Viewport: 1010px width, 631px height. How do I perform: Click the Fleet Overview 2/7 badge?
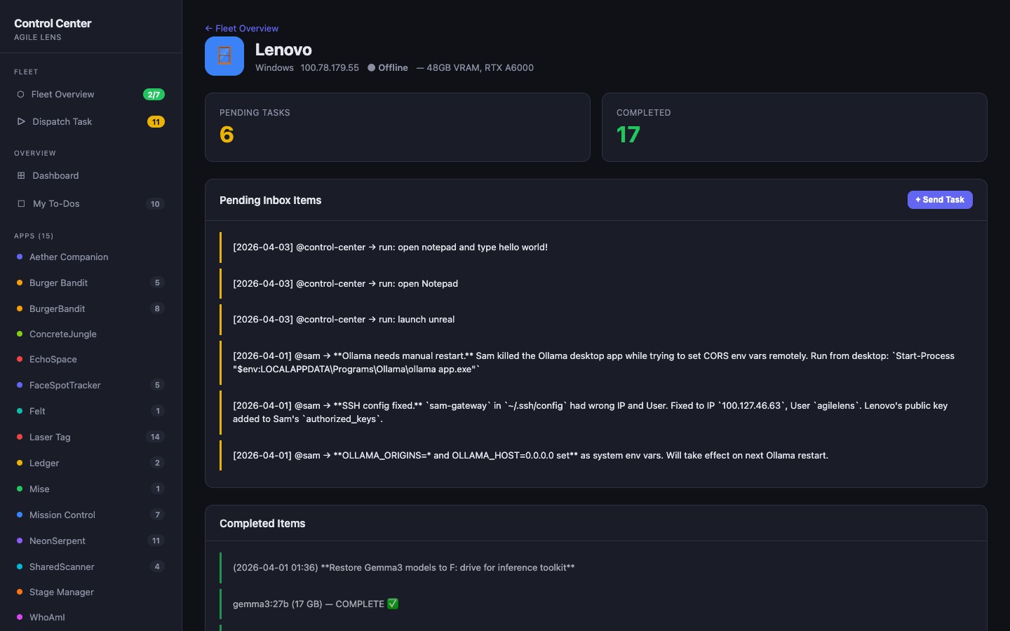154,94
